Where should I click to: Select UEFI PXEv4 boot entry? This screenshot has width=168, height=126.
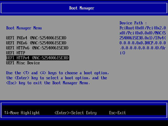36,38
